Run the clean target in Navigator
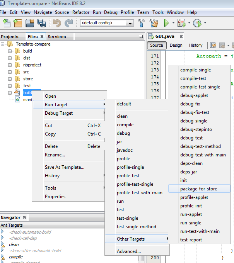This screenshot has height=263, width=234. (3, 244)
